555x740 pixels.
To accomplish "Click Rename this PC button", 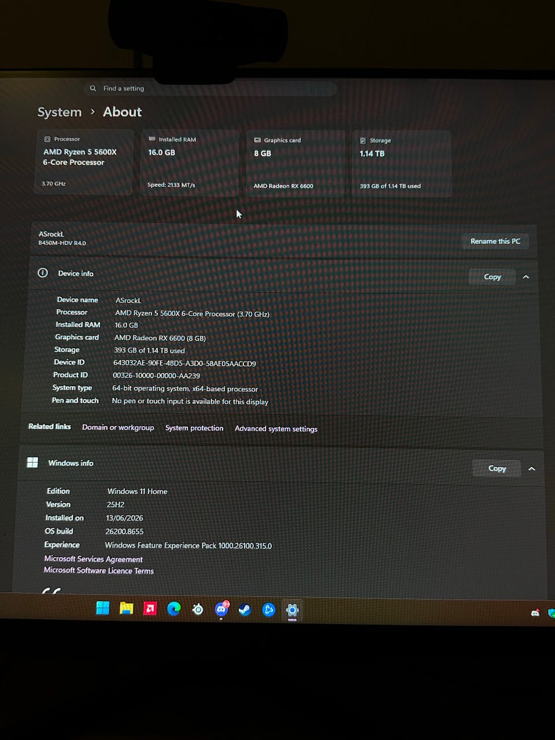I will (495, 241).
